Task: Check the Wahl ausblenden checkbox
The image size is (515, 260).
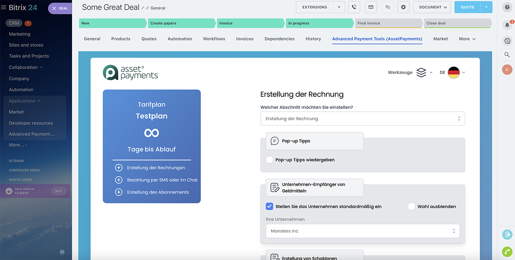Action: [411, 207]
